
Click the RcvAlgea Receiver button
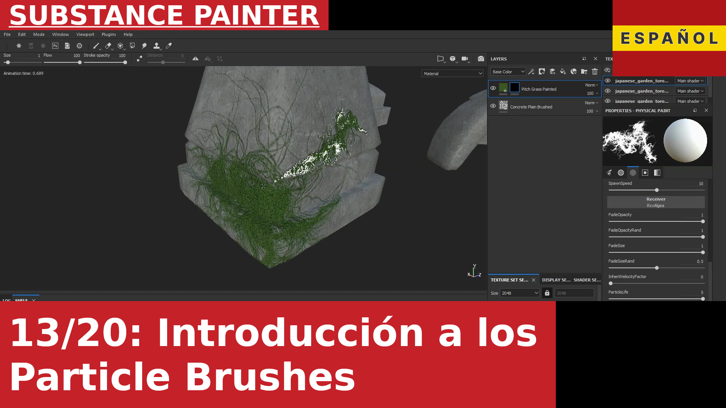pos(656,202)
